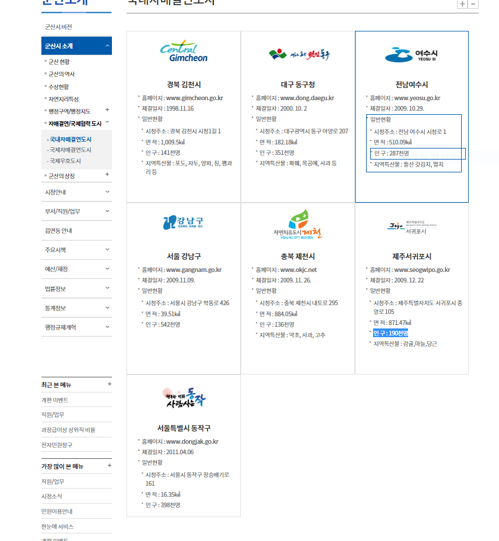499x541 pixels.
Task: Expand the 시청안내 sidebar dropdown
Action: [x=107, y=192]
